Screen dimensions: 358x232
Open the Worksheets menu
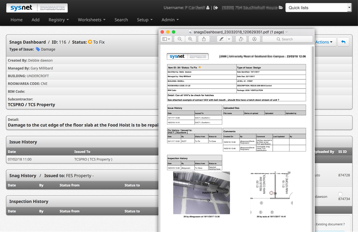(92, 20)
